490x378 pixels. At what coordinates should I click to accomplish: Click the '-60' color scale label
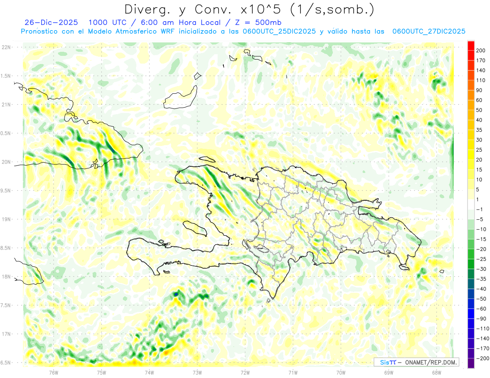click(x=481, y=309)
